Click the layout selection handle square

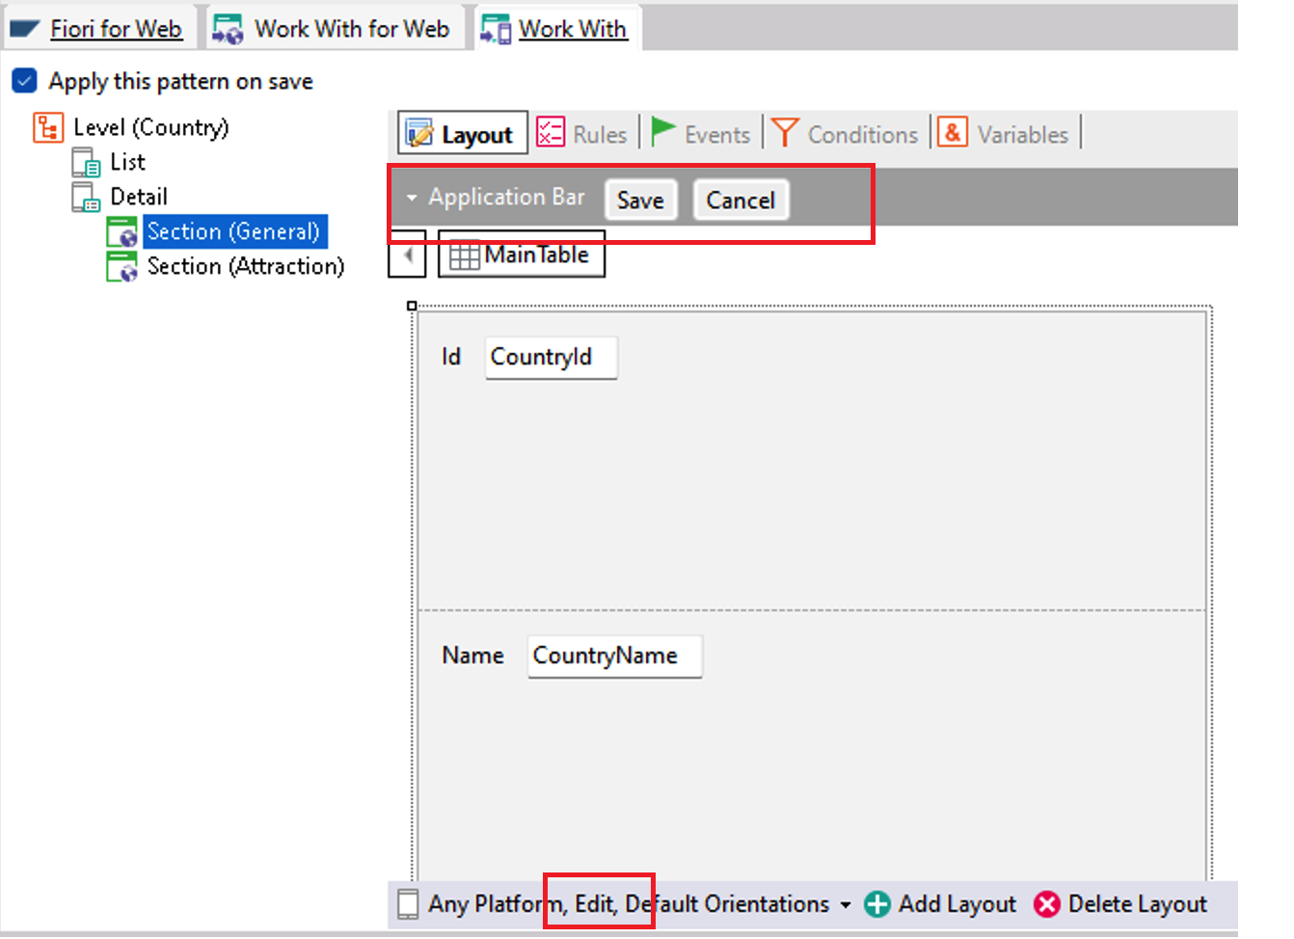tap(412, 306)
